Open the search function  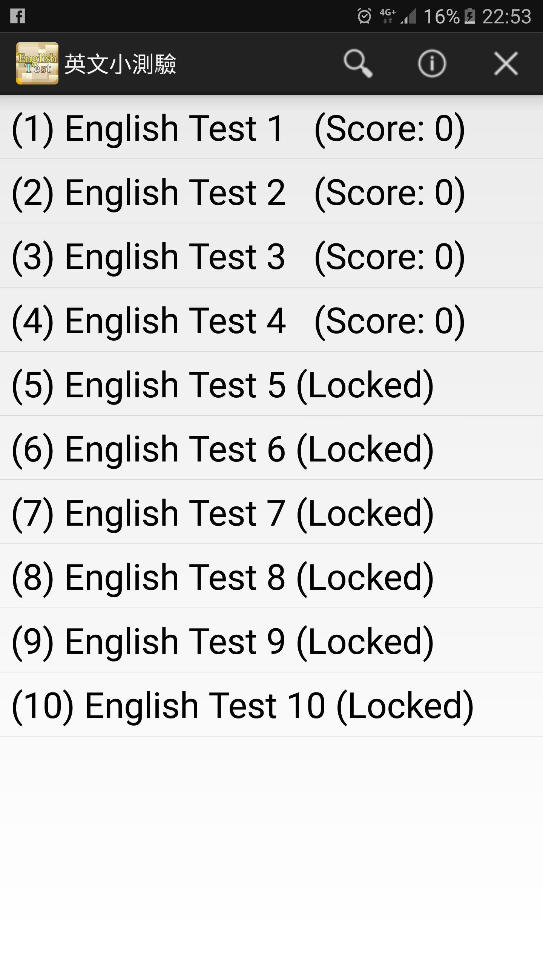[x=359, y=63]
